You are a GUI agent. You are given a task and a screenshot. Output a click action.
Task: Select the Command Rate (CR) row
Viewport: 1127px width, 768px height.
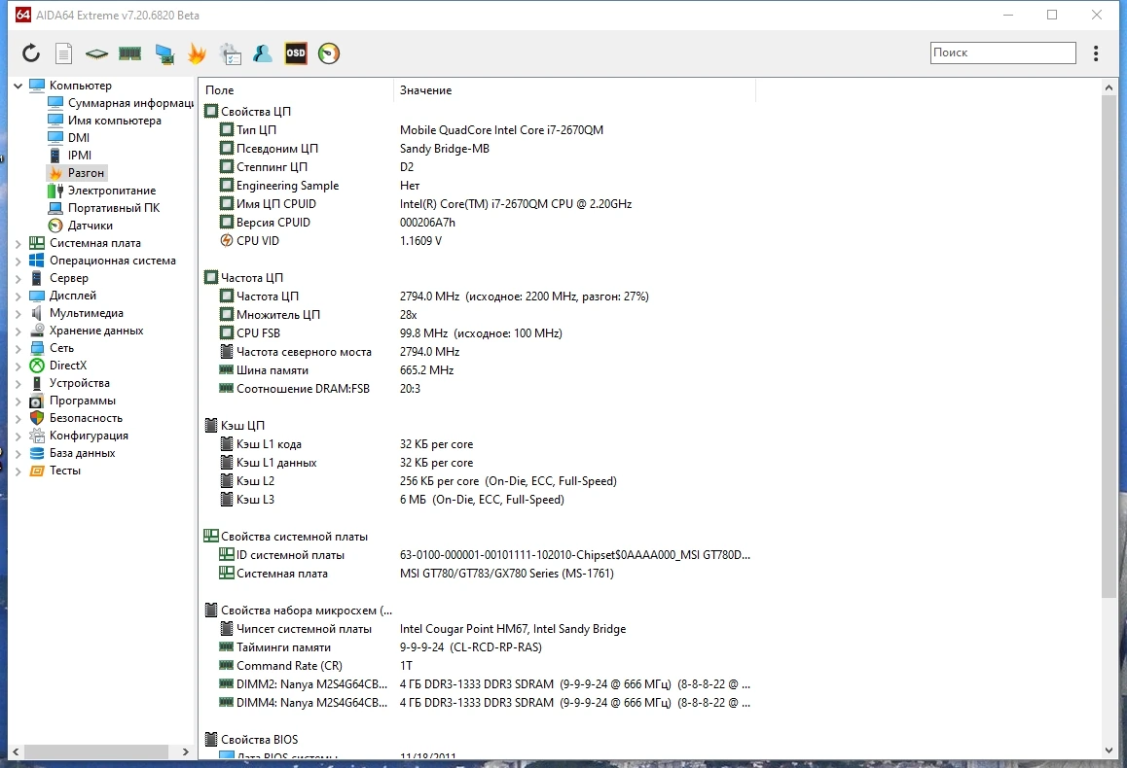[x=478, y=666]
